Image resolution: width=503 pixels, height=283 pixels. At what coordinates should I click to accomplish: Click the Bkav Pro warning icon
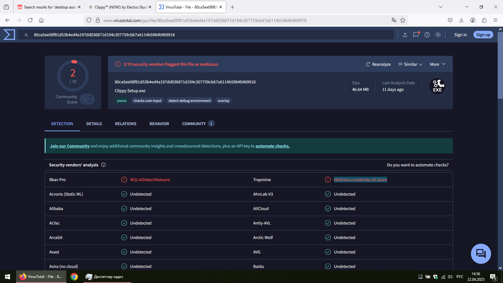(124, 180)
